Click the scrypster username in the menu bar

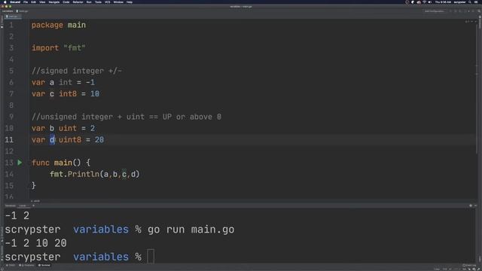click(x=460, y=2)
